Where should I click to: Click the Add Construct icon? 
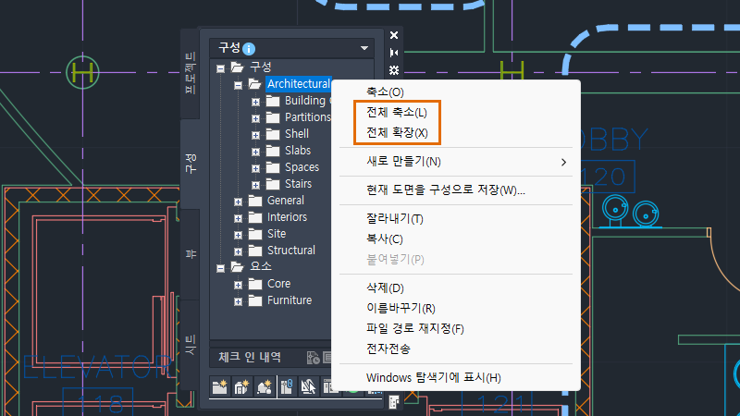click(241, 386)
